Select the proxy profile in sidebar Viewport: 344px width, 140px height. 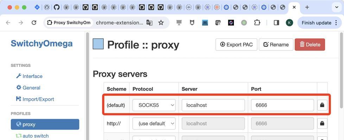pos(45,124)
